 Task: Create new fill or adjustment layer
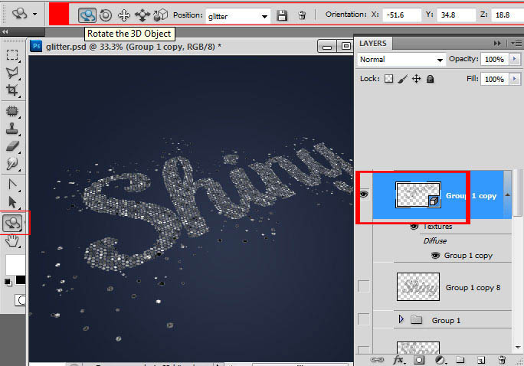click(440, 360)
